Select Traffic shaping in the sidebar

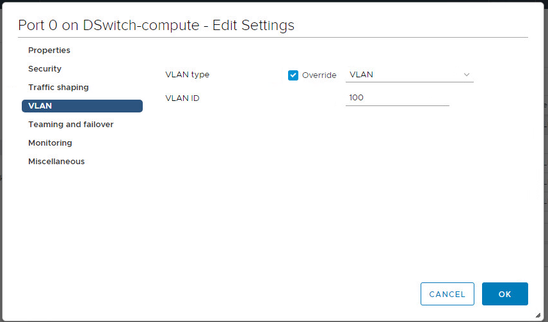(58, 88)
